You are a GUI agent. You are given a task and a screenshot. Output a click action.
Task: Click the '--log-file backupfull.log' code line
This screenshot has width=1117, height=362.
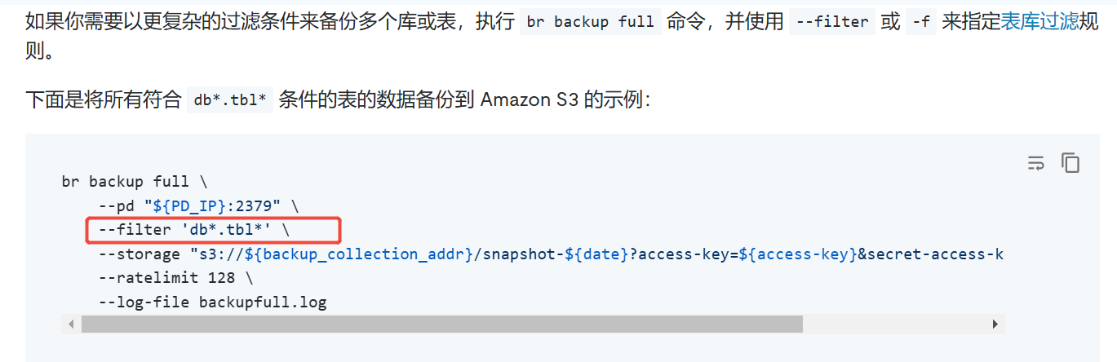pyautogui.click(x=212, y=302)
